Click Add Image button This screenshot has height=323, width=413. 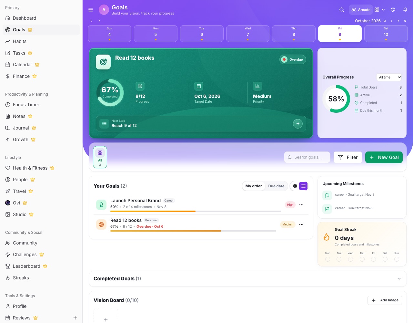(385, 300)
